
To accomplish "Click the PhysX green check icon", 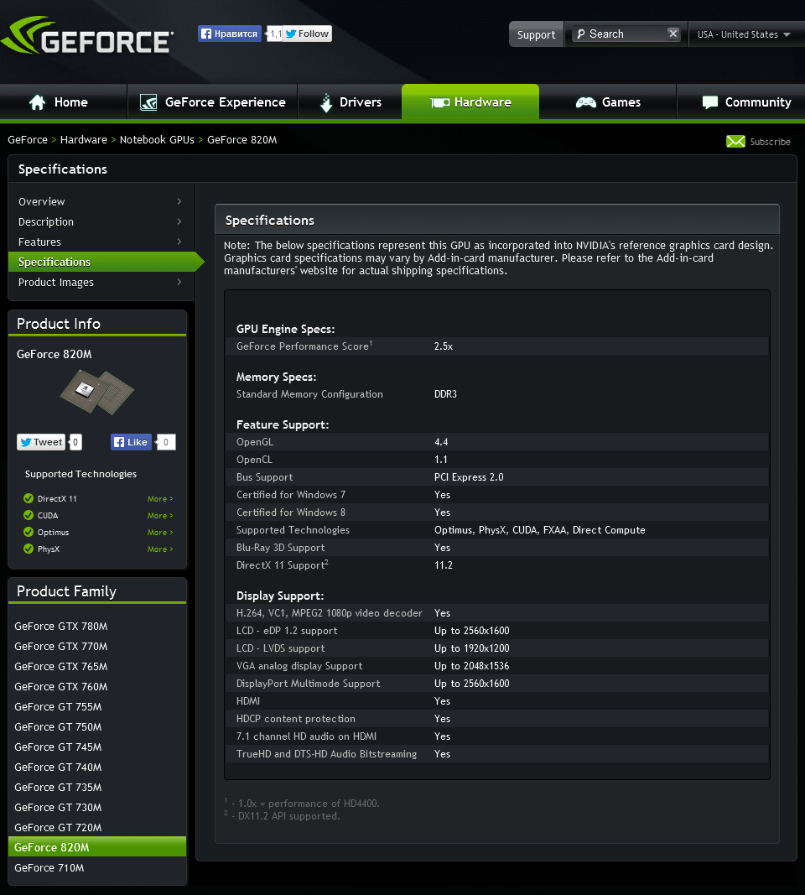I will 29,549.
